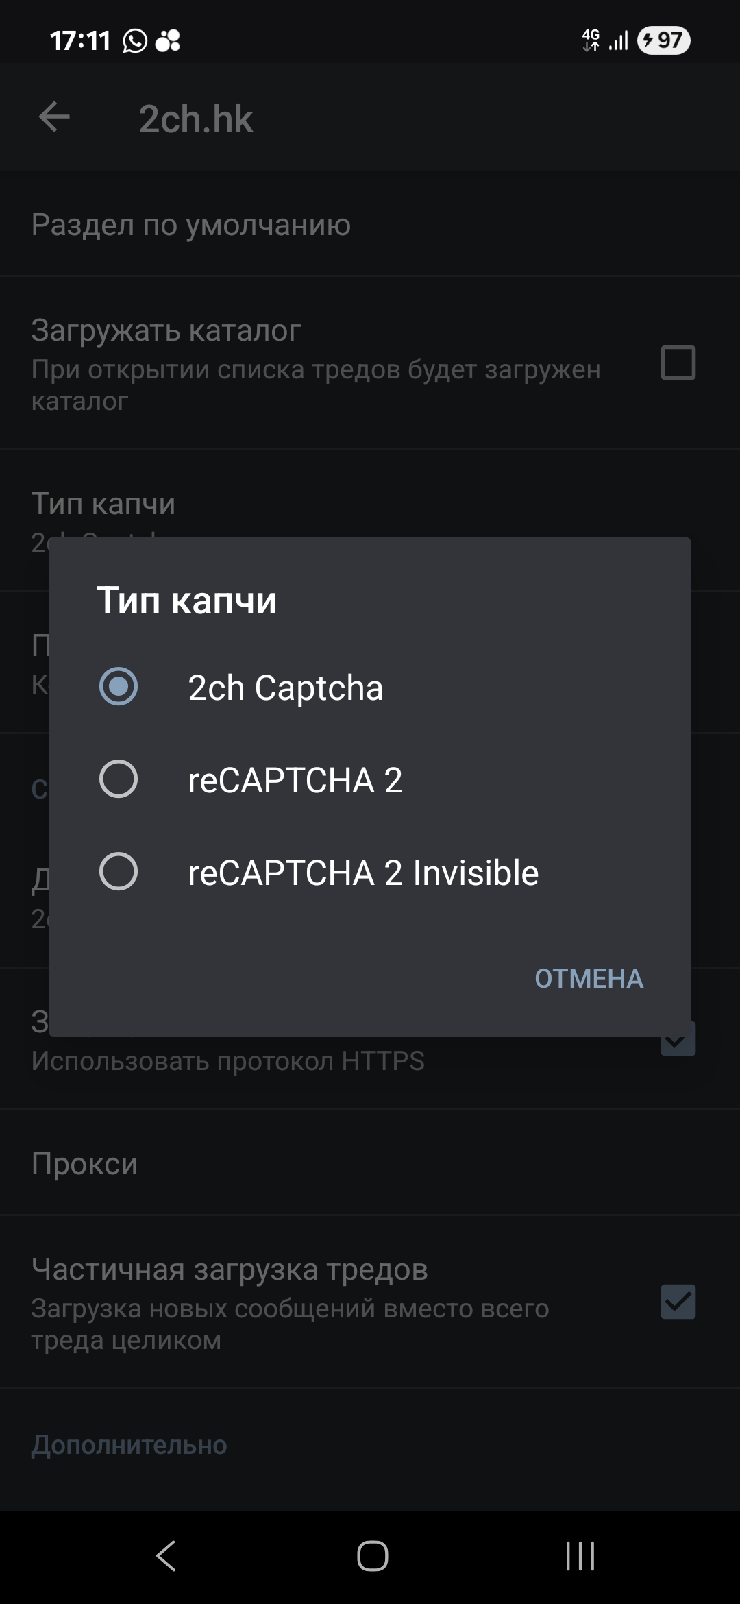Viewport: 740px width, 1604px height.
Task: Tap the WhatsApp notification icon
Action: pyautogui.click(x=135, y=41)
